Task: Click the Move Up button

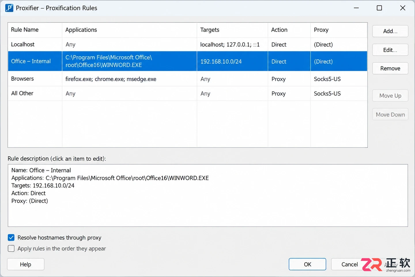Action: tap(390, 96)
